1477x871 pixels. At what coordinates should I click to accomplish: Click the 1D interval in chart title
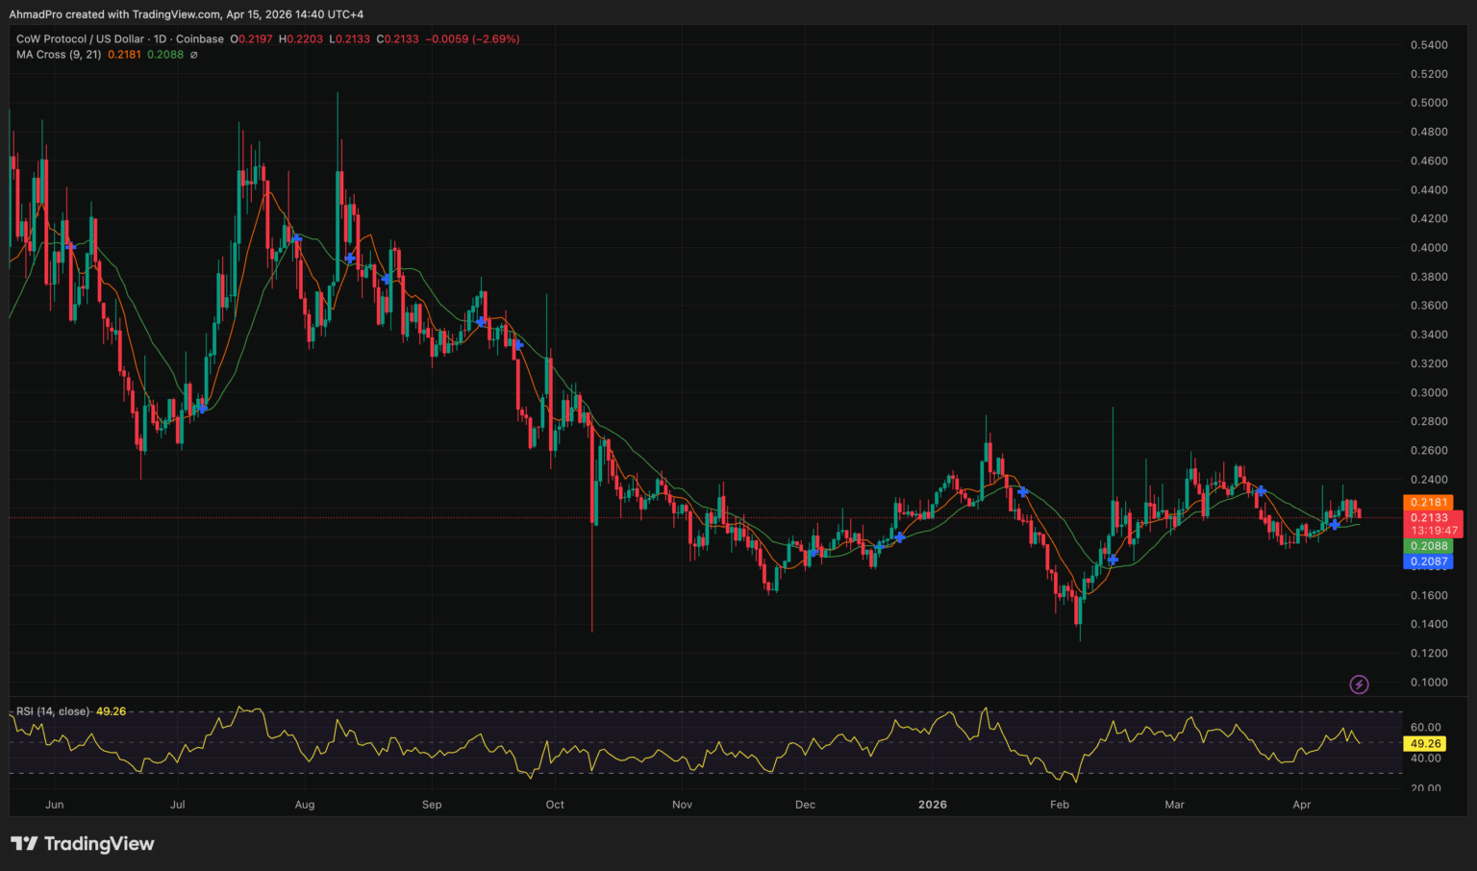(x=161, y=39)
